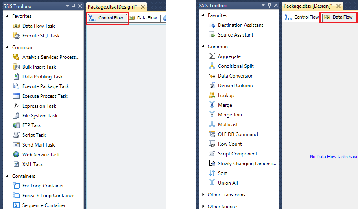Switch to the red-outlined Data Flow tab

point(339,17)
